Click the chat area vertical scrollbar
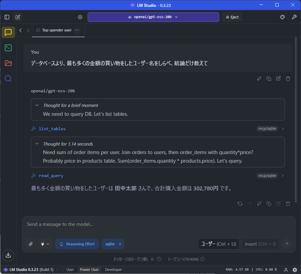Image resolution: width=301 pixels, height=274 pixels. click(x=296, y=120)
